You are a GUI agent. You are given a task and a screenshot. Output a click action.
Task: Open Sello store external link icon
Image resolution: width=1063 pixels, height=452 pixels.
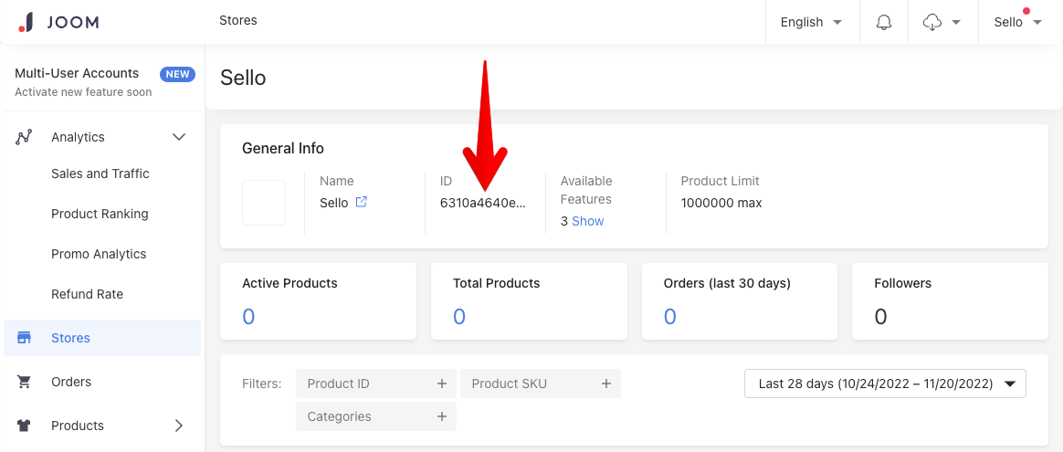tap(362, 202)
